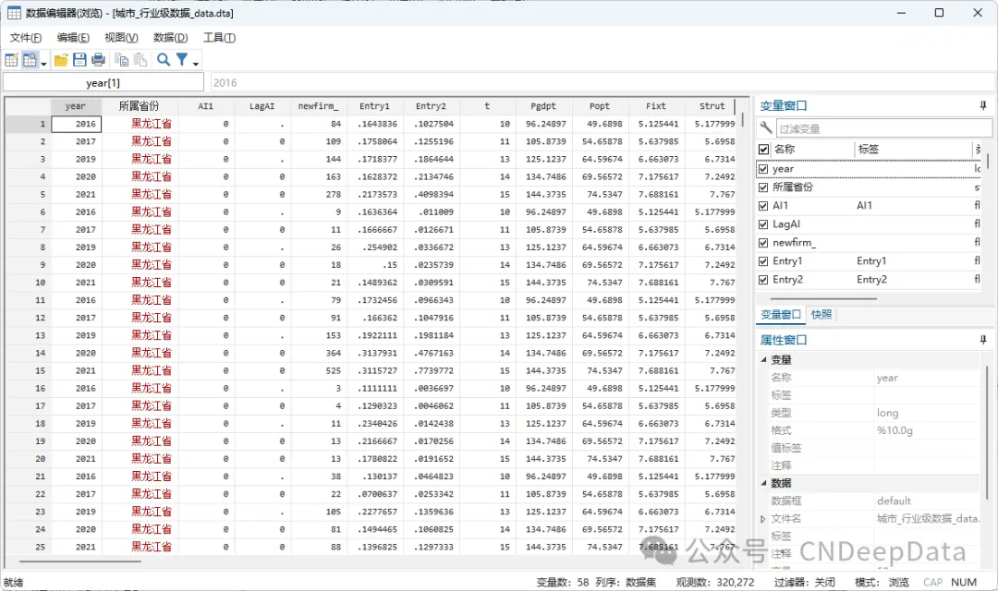Switch to the 快照 tab
This screenshot has width=998, height=591.
pyautogui.click(x=822, y=314)
